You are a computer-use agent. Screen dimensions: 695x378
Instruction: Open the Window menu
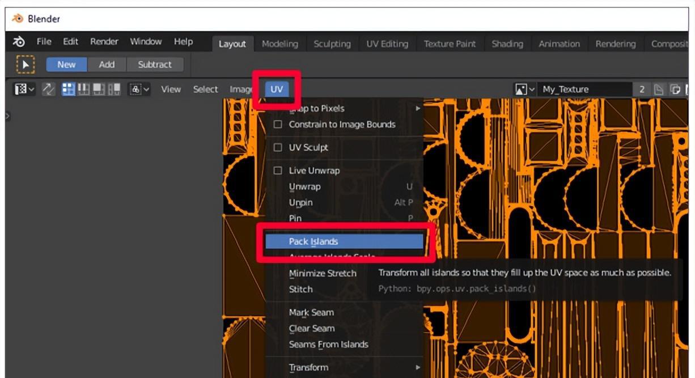[x=146, y=42]
